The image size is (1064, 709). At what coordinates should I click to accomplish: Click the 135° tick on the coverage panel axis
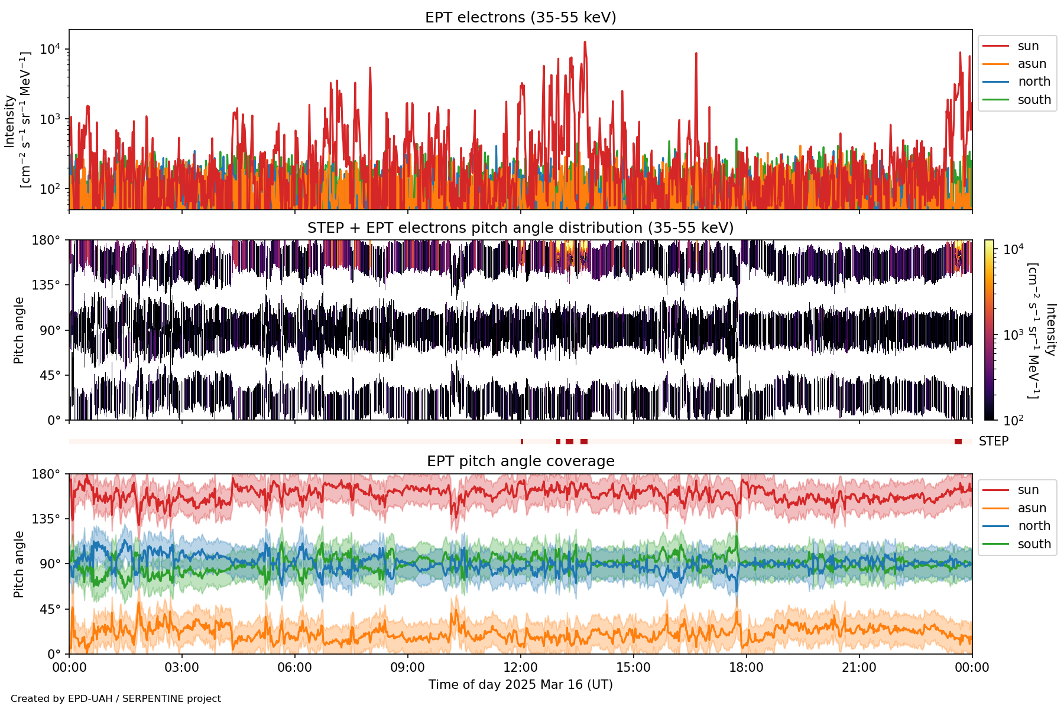tap(46, 519)
